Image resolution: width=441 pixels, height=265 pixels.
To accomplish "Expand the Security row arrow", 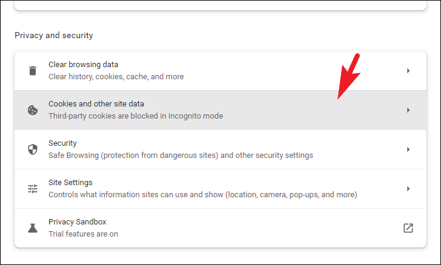I will click(408, 149).
